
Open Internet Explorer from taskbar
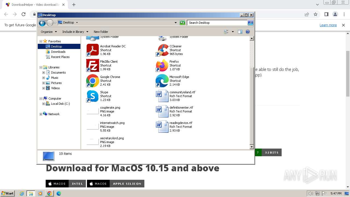pyautogui.click(x=22, y=193)
